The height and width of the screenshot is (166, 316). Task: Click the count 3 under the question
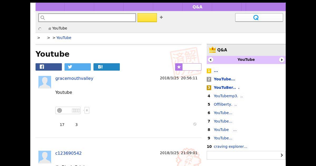pos(76,125)
